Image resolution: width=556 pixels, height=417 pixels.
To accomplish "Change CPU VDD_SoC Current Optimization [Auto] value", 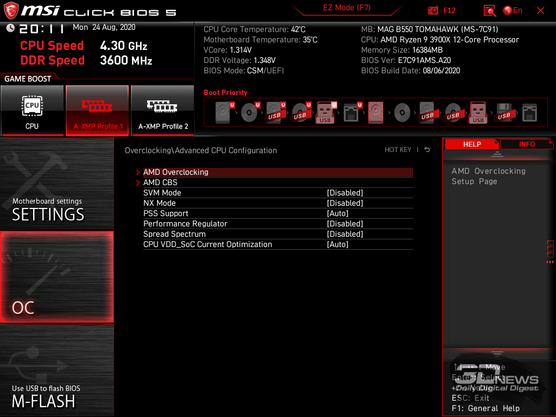I will (x=338, y=244).
